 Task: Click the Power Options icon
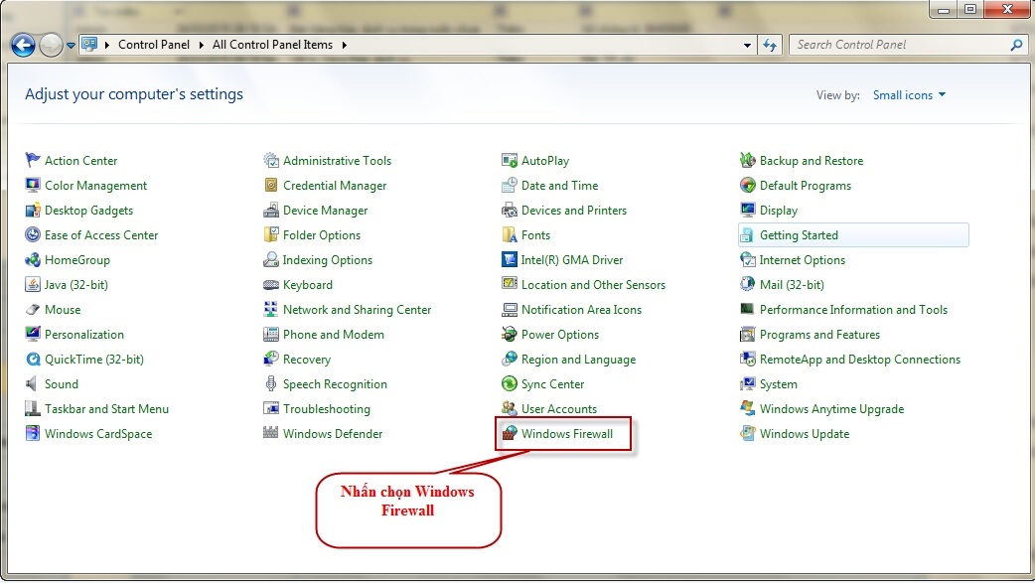coord(509,334)
